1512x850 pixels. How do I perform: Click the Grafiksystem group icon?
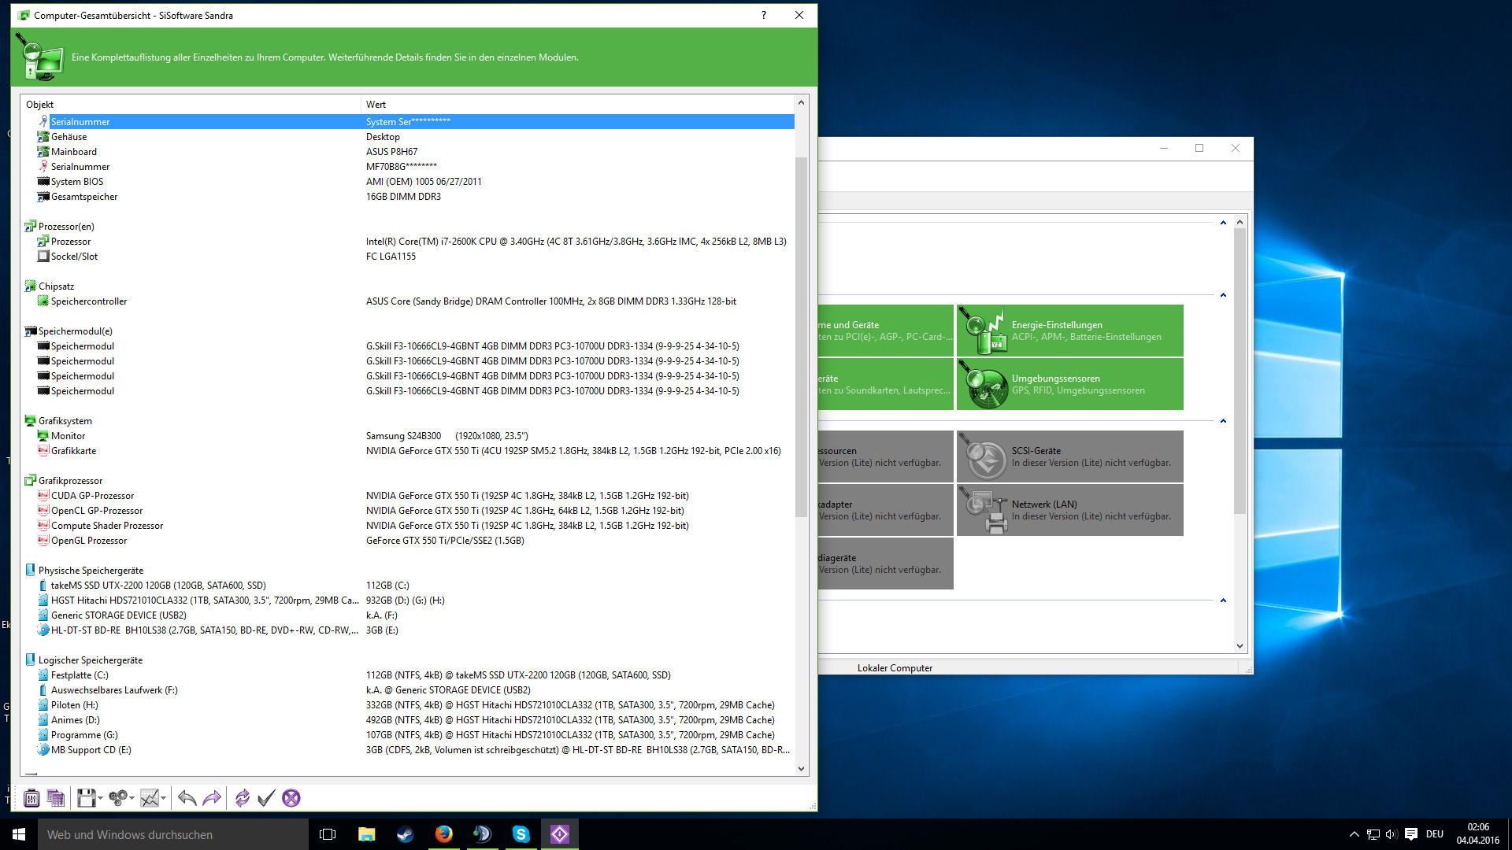tap(31, 421)
